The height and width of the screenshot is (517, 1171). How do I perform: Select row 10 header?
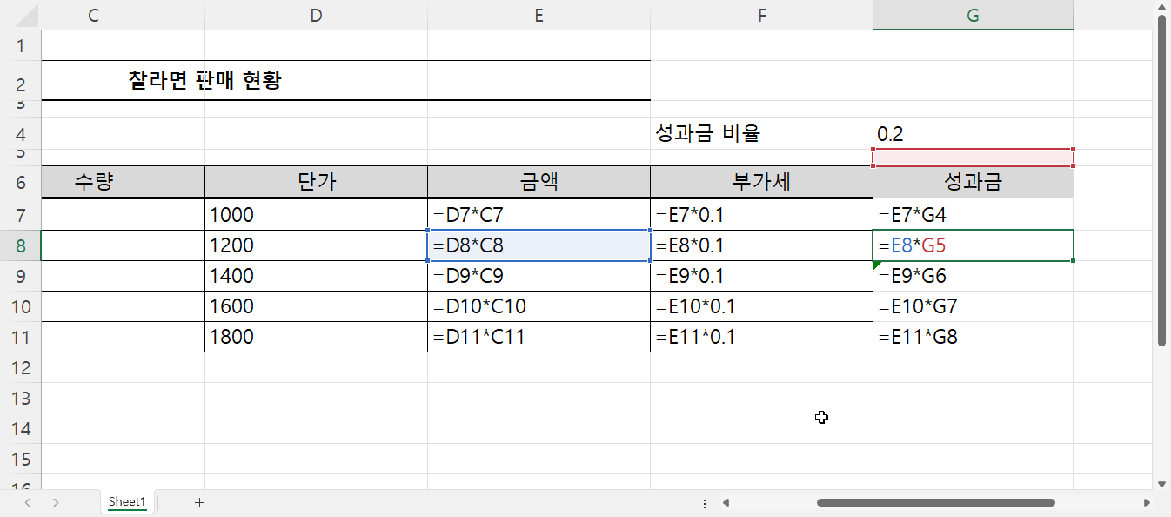pos(20,306)
